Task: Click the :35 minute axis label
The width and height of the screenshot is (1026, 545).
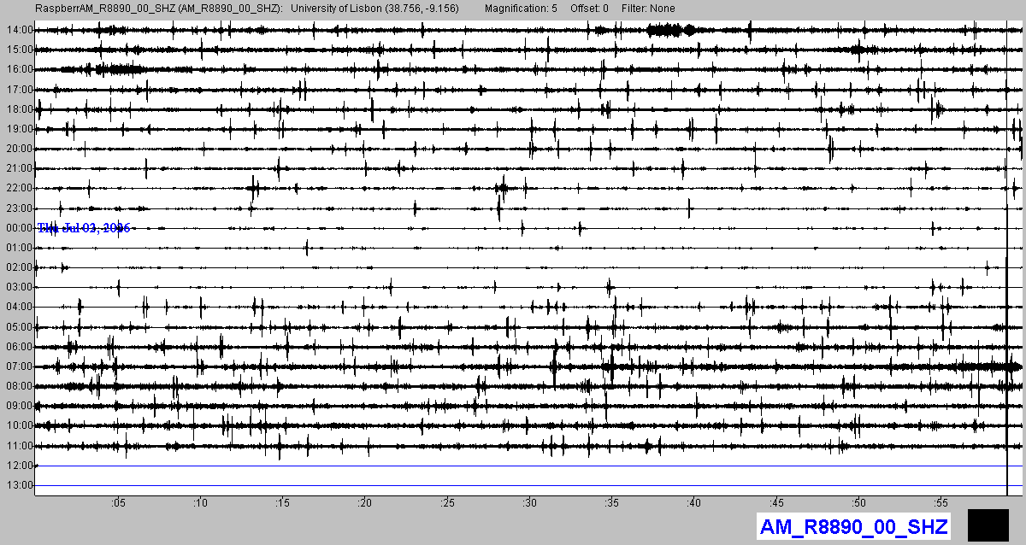Action: pyautogui.click(x=611, y=502)
